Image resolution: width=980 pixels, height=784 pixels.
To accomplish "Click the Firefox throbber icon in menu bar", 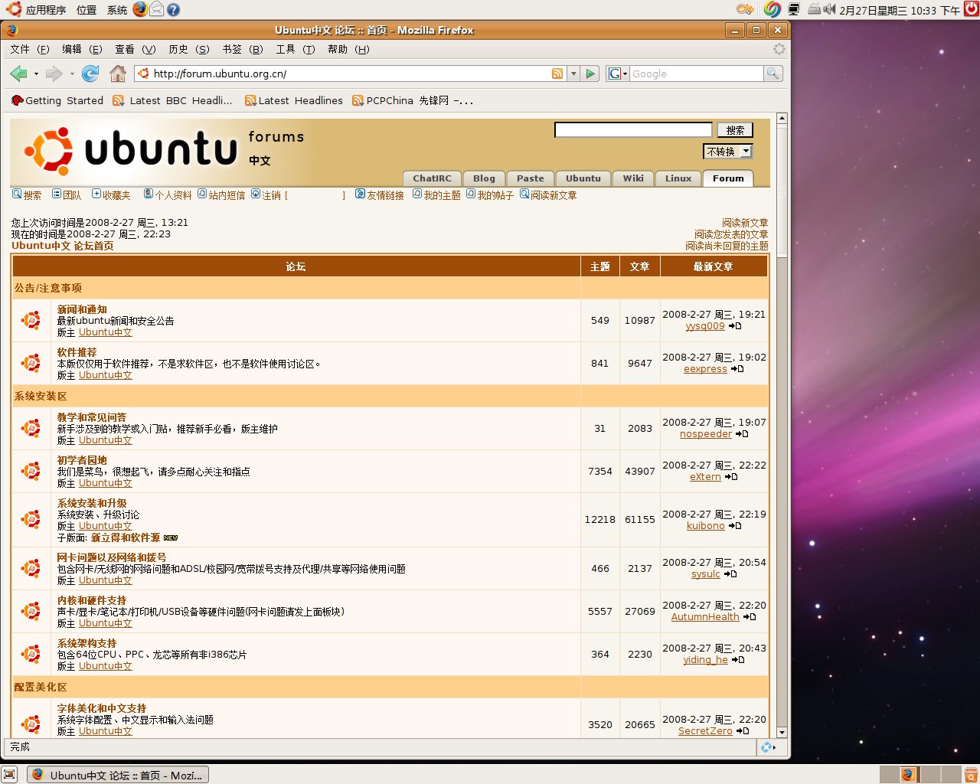I will [x=779, y=49].
